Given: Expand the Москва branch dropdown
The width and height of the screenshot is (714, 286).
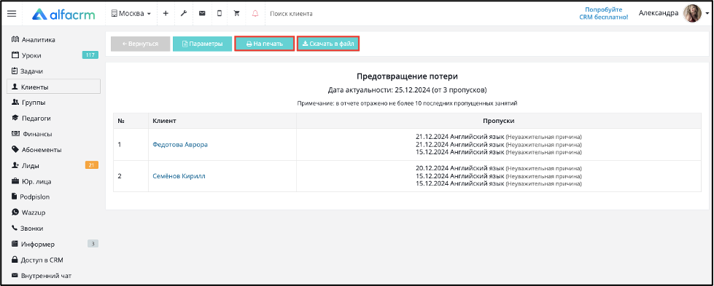Looking at the screenshot, I should point(131,14).
